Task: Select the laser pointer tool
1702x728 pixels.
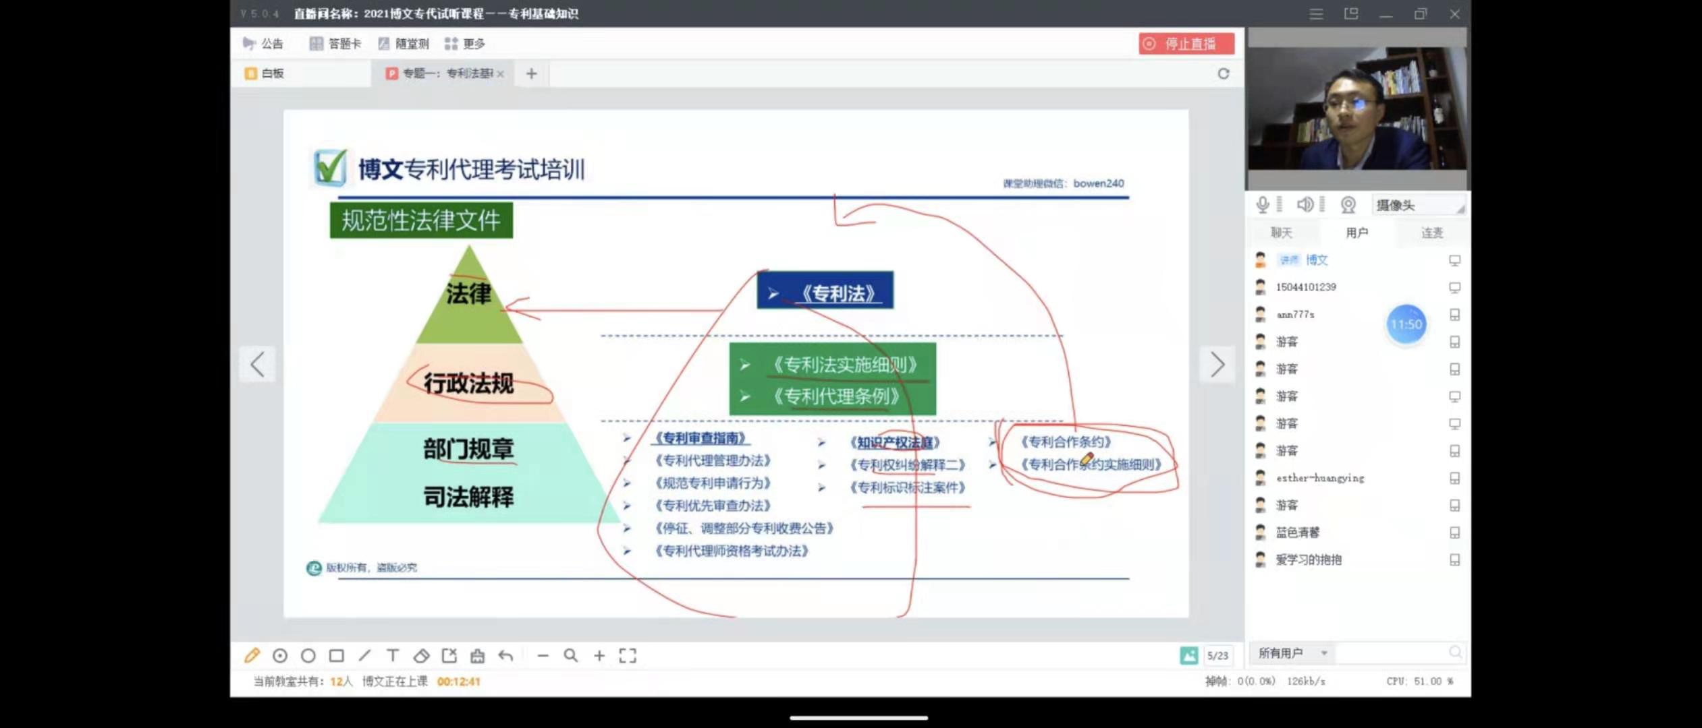Action: 280,655
